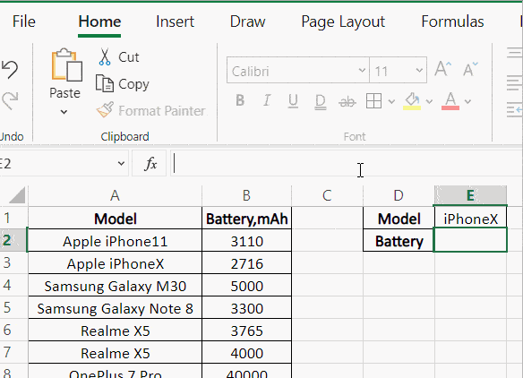523x378 pixels.
Task: Click the Paste label
Action: (x=64, y=93)
